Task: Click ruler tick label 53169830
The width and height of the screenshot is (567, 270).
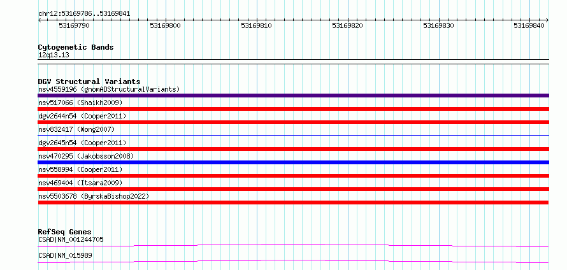Action: (439, 25)
